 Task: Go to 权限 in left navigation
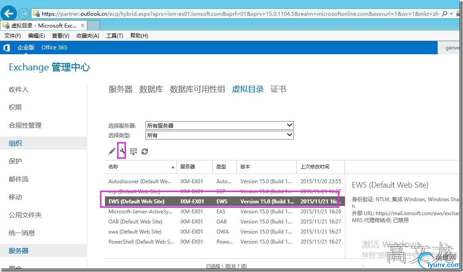(15, 108)
